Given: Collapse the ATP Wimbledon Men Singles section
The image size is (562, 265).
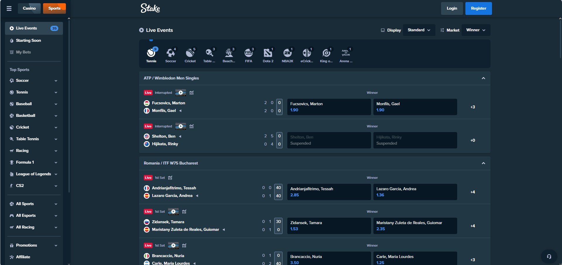Looking at the screenshot, I should pyautogui.click(x=483, y=78).
